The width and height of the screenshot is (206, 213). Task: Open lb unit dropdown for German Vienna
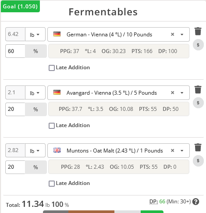click(35, 34)
